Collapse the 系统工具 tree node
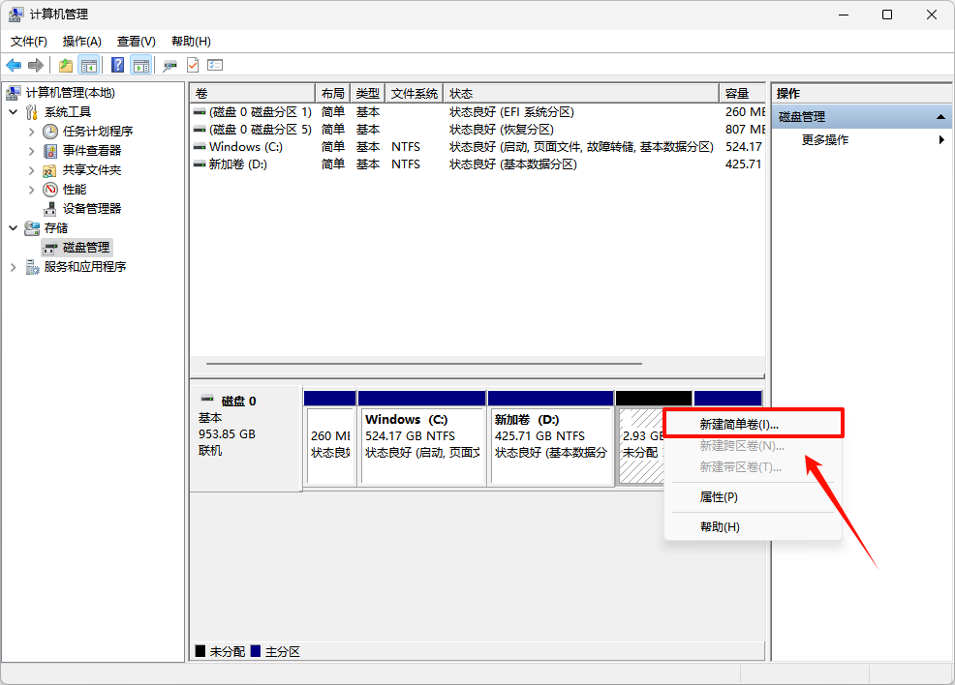The height and width of the screenshot is (685, 955). click(13, 112)
